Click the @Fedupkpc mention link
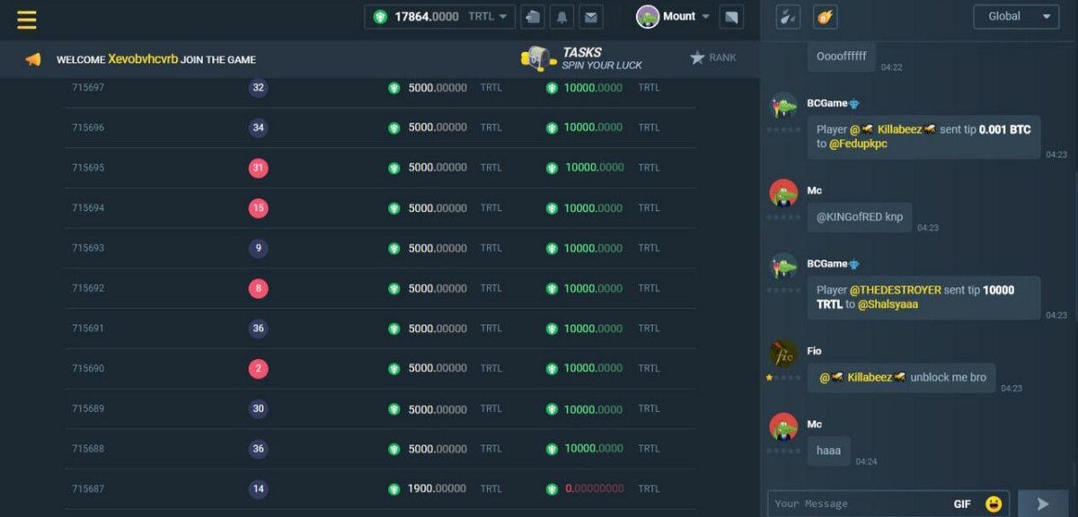Viewport: 1078px width, 517px height. coord(858,144)
